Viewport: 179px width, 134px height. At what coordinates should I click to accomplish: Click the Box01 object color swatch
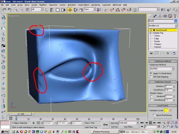(176, 21)
